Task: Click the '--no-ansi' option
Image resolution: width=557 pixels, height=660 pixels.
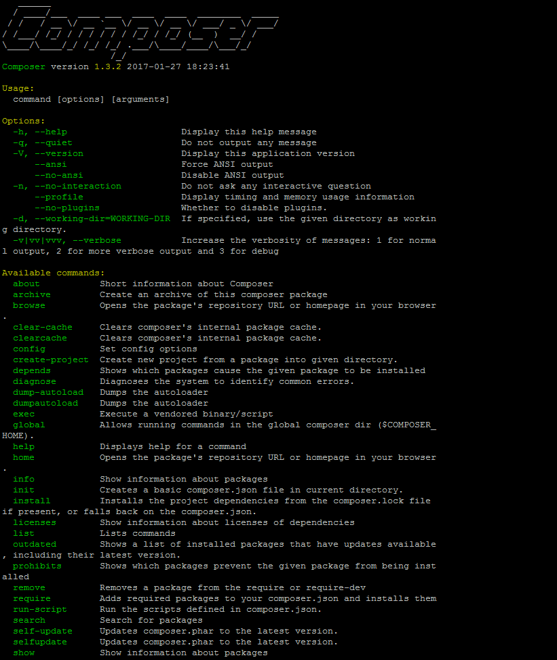Action: click(58, 175)
